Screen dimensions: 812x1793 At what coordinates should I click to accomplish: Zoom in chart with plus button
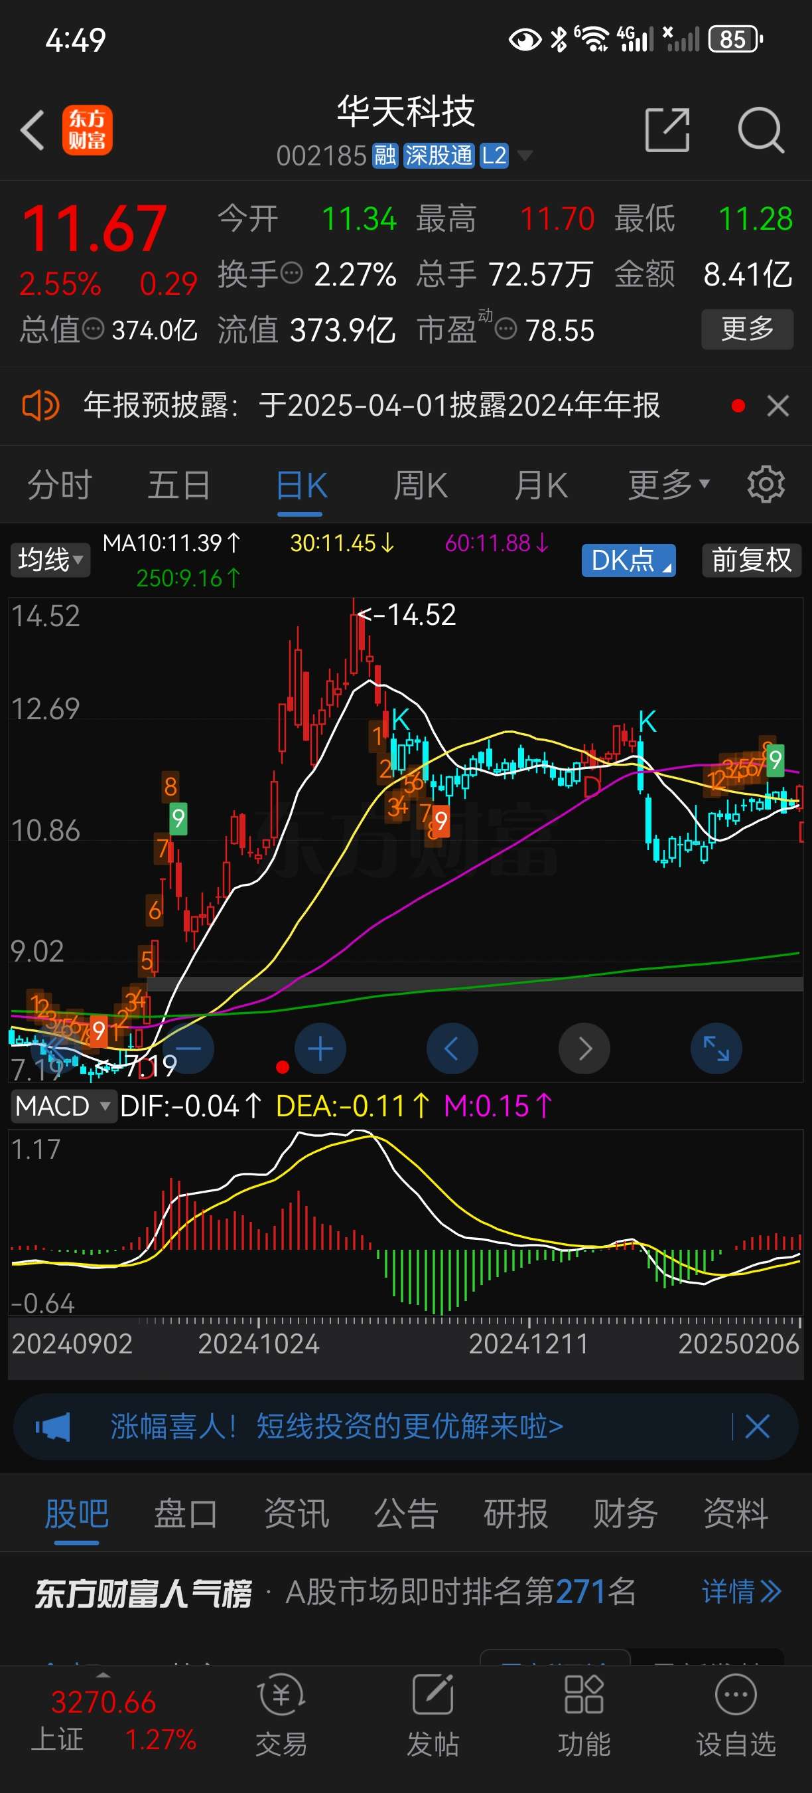[320, 1048]
